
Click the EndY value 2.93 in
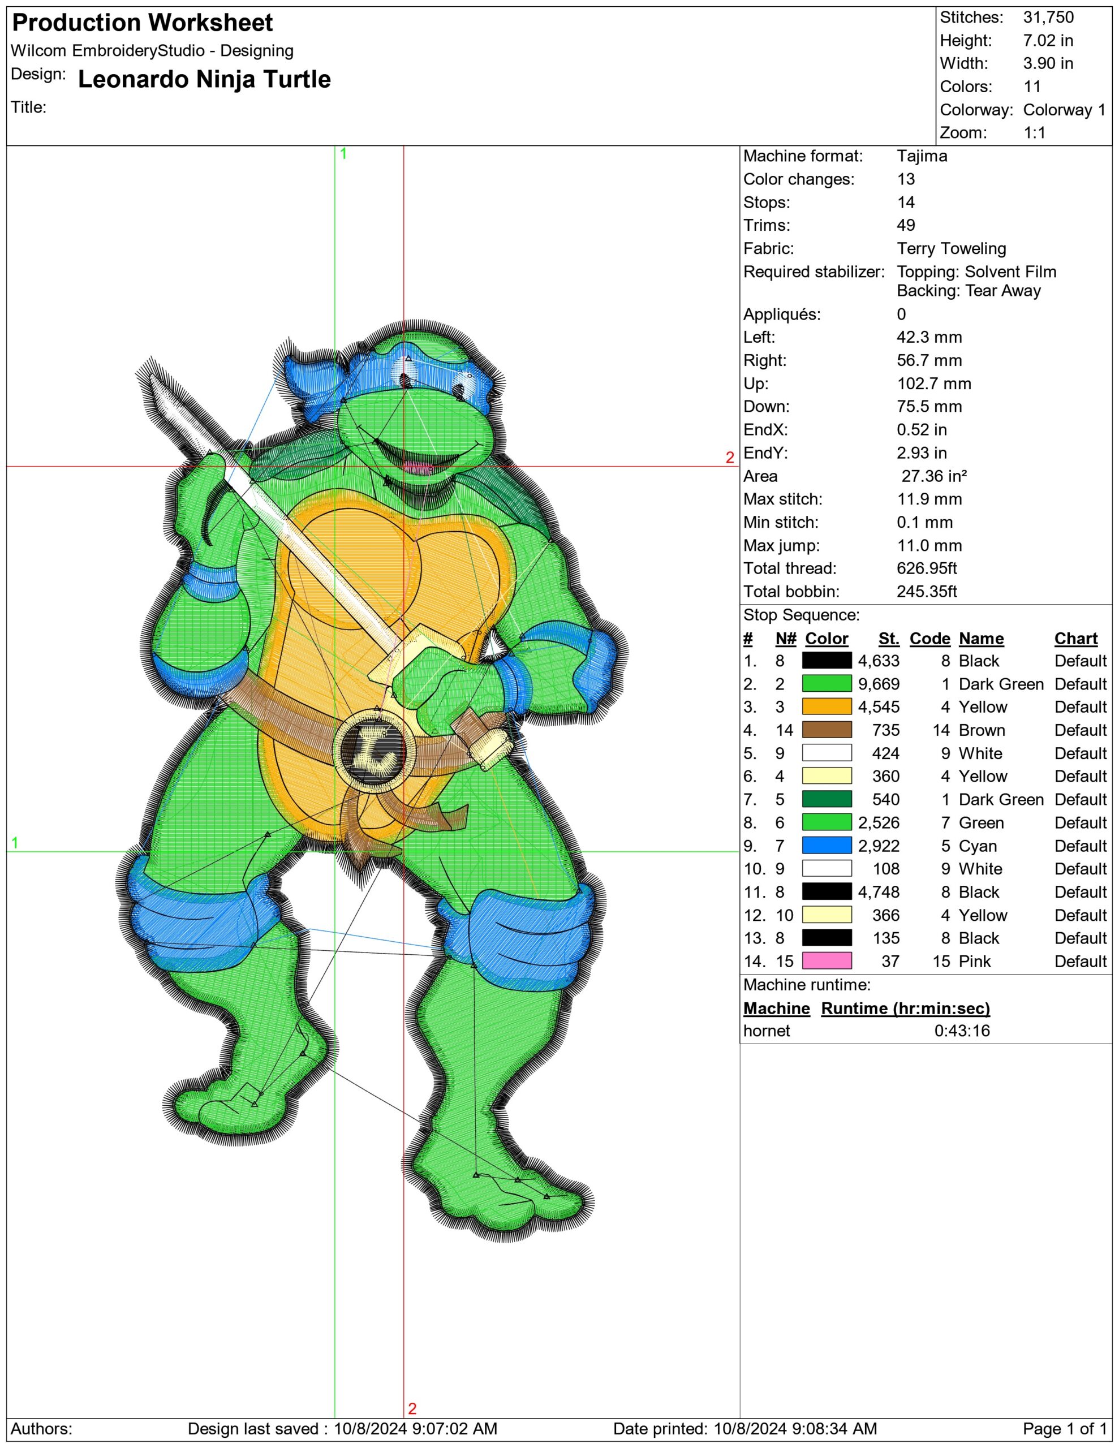[922, 453]
